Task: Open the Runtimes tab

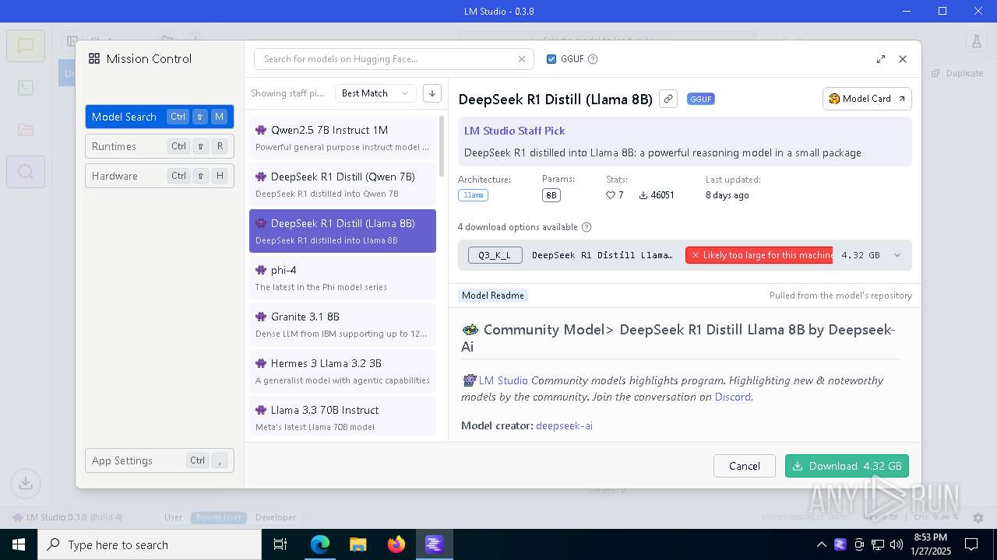Action: (160, 146)
